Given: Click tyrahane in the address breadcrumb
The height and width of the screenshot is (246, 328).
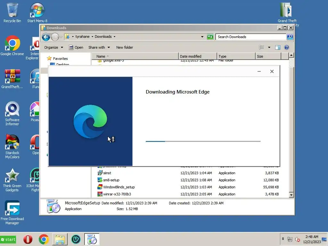Looking at the screenshot, I should [82, 37].
